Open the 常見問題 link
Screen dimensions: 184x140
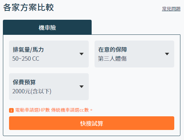[x=171, y=9]
